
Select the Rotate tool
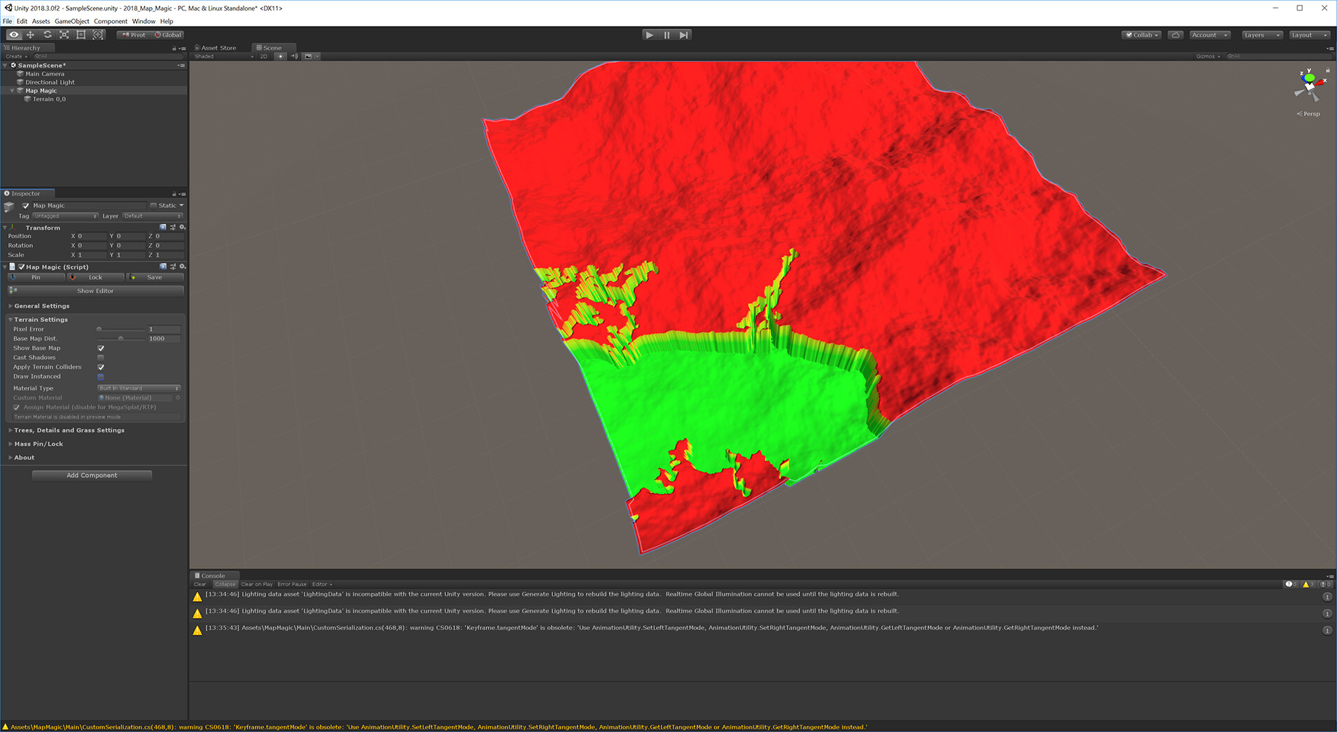point(48,35)
